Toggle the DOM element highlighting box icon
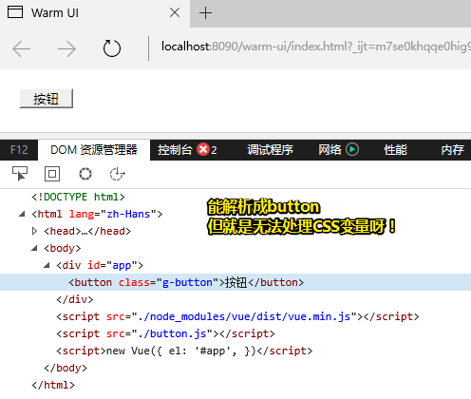Screen dimensions: 471x399 (52, 174)
